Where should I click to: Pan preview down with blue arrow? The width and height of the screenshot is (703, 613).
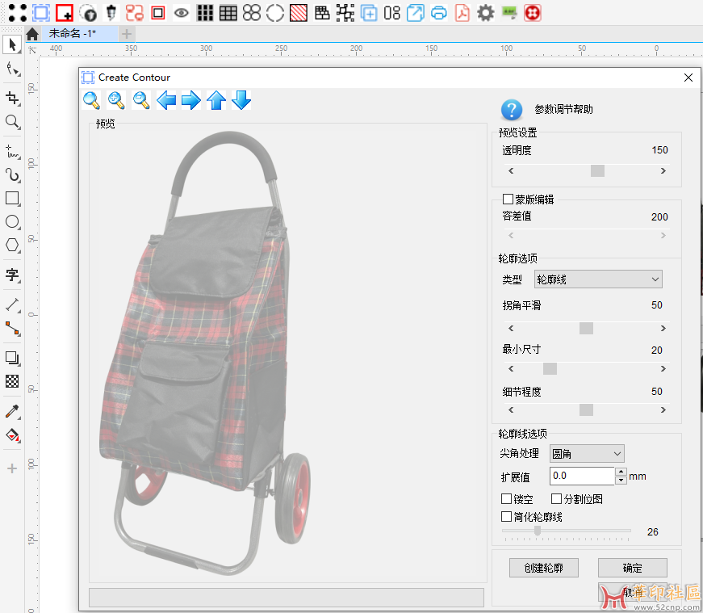241,100
